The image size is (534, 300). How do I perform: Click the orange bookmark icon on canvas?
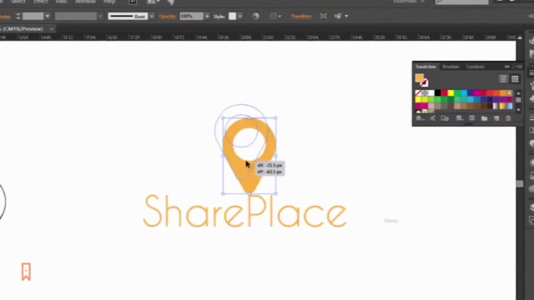pos(26,272)
